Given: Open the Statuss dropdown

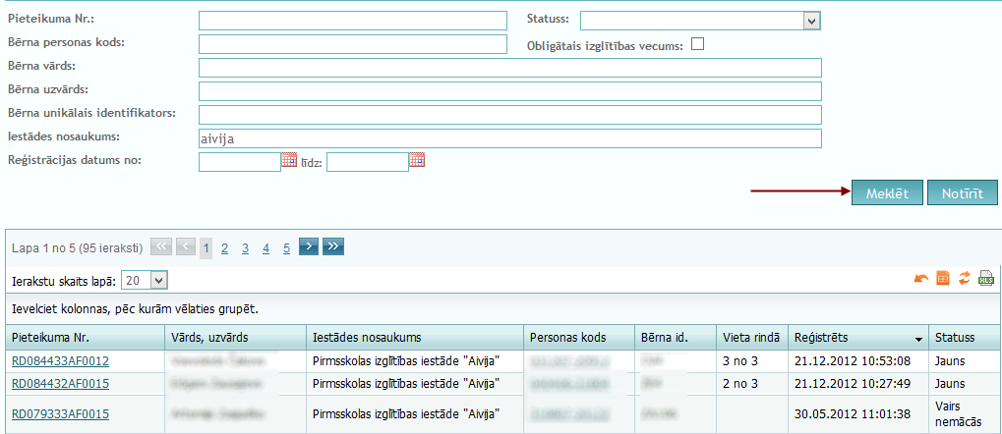Looking at the screenshot, I should (x=811, y=21).
